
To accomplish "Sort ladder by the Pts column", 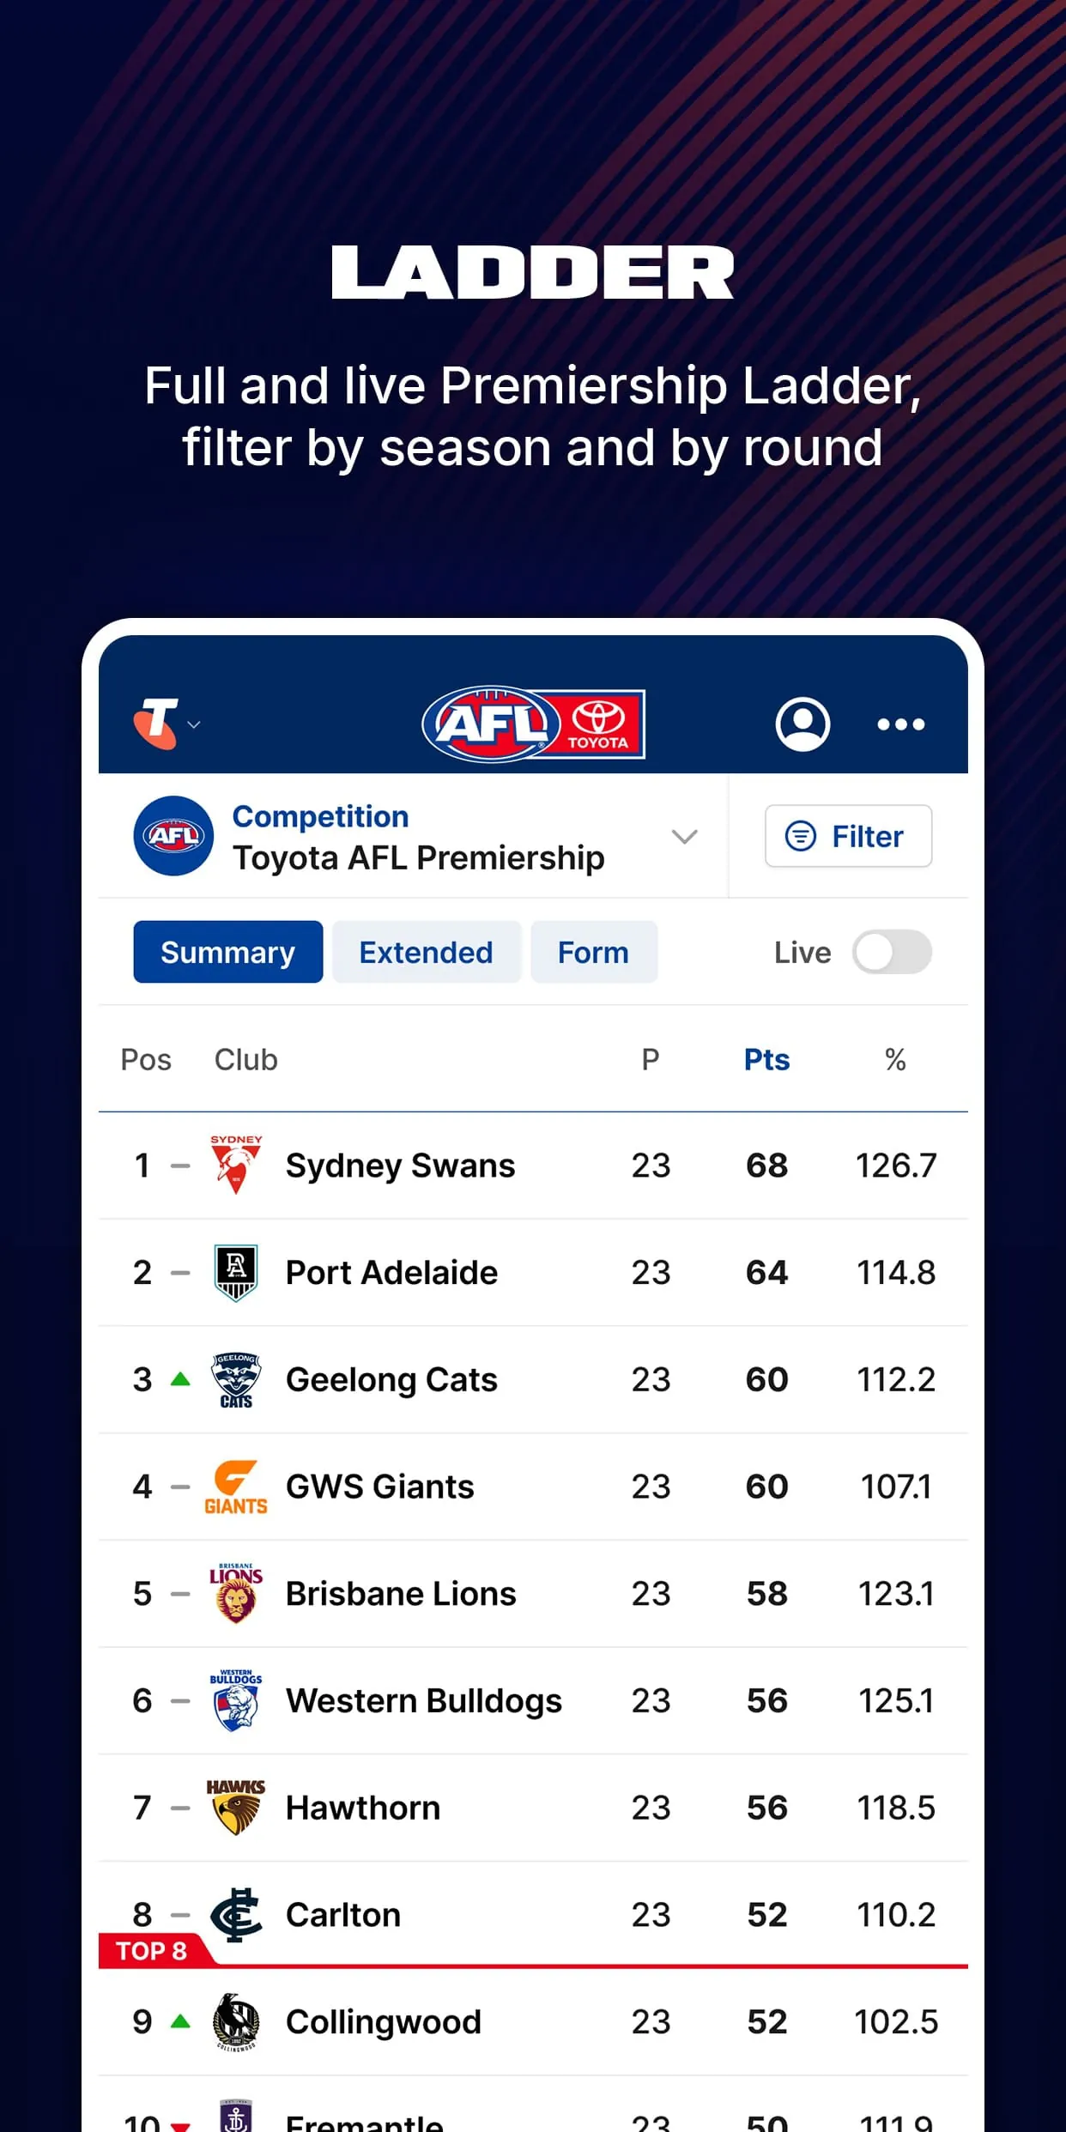I will (766, 1059).
